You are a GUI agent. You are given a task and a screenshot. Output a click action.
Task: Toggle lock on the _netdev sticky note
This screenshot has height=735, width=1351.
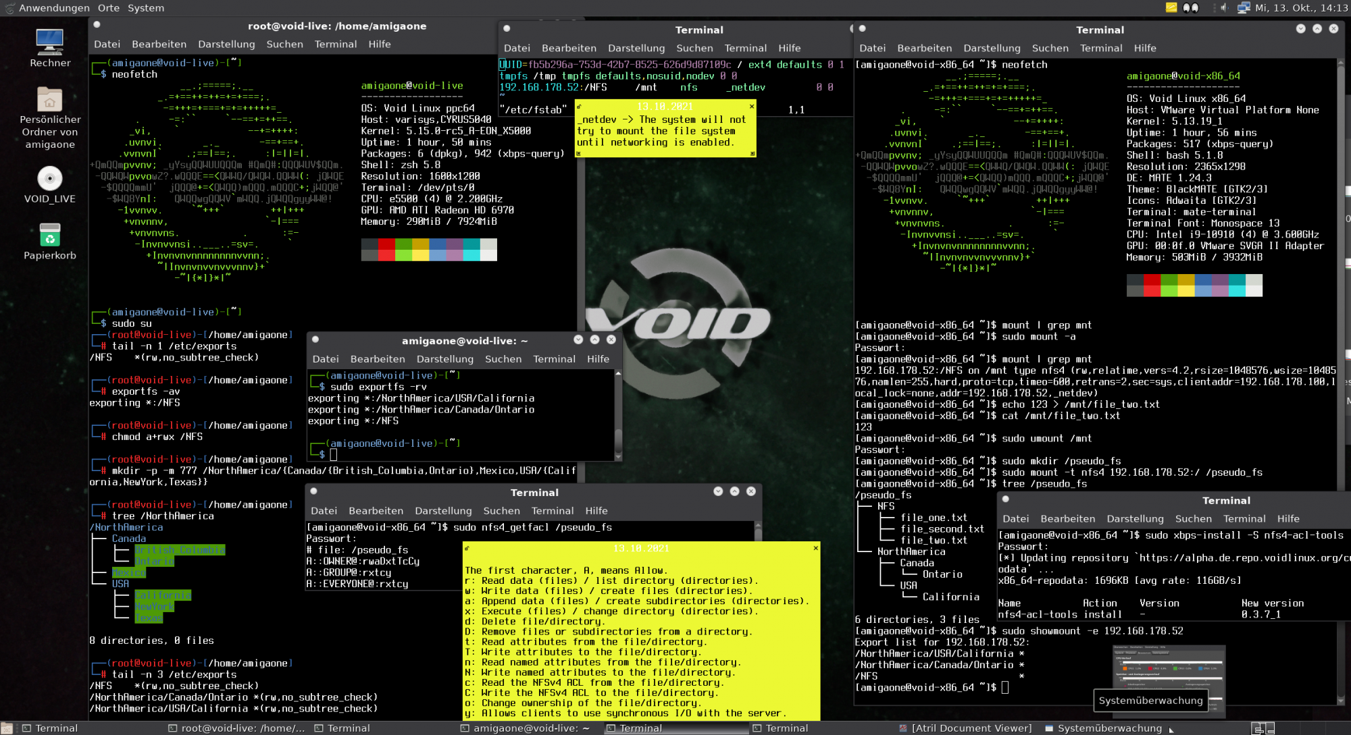click(x=580, y=107)
